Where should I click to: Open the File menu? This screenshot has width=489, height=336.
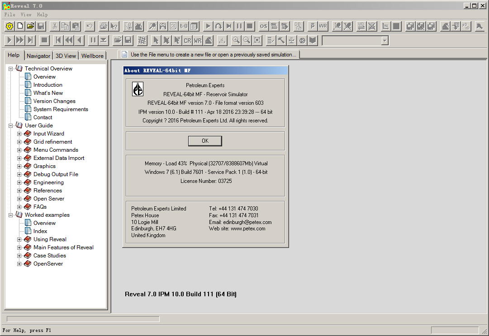pyautogui.click(x=9, y=14)
